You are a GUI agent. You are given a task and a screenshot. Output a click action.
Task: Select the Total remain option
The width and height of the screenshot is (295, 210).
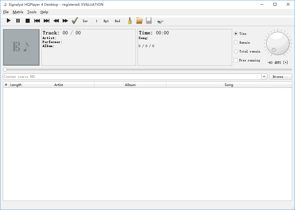(236, 51)
